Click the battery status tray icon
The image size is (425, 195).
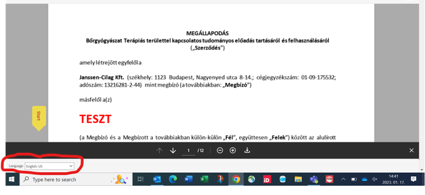point(354,179)
